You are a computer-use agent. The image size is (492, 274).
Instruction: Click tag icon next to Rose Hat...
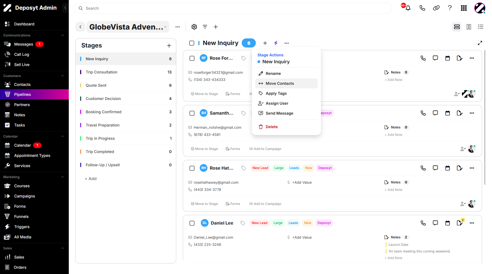[244, 168]
